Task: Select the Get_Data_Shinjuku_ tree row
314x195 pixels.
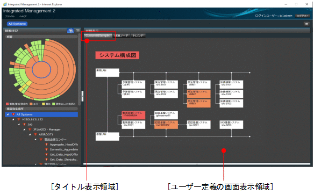Action: pos(41,160)
